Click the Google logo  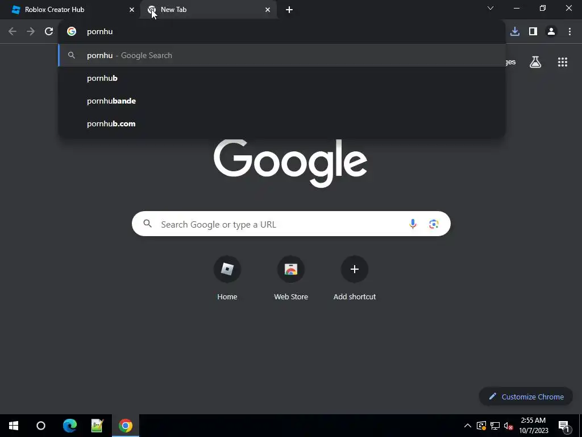(290, 163)
